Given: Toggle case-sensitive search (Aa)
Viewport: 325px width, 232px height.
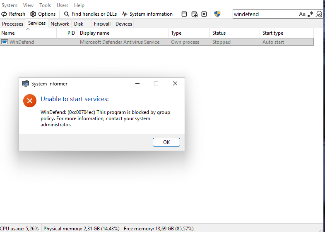Looking at the screenshot, I should pos(302,14).
